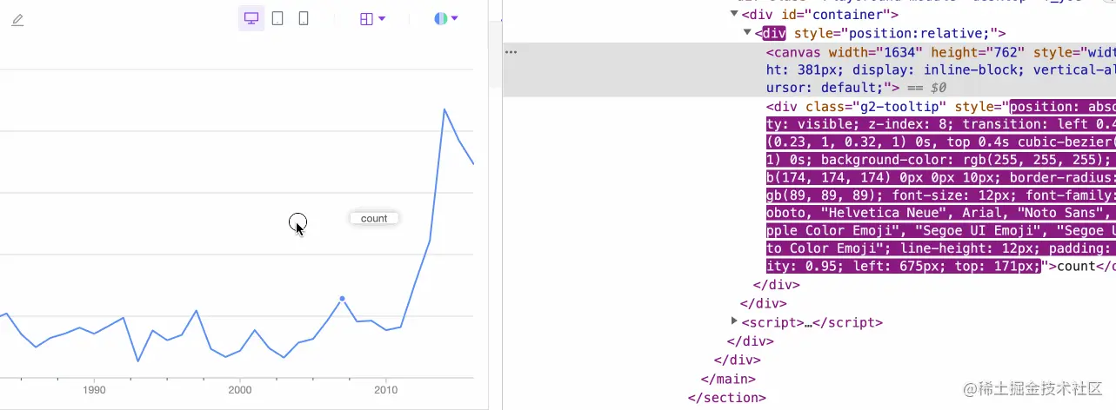
Task: Click the 2000 axis label
Action: point(240,390)
